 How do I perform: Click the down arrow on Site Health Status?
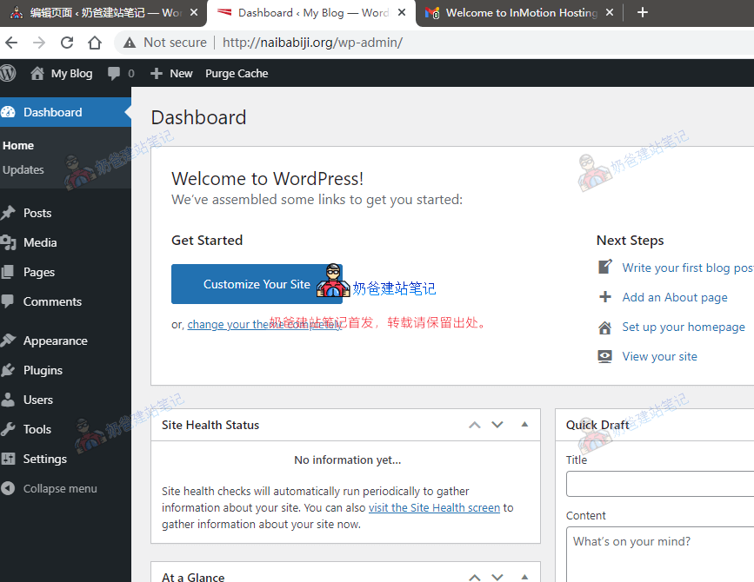(x=497, y=425)
